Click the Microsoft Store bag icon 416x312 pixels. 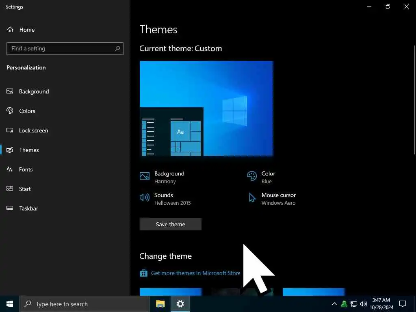click(x=143, y=273)
